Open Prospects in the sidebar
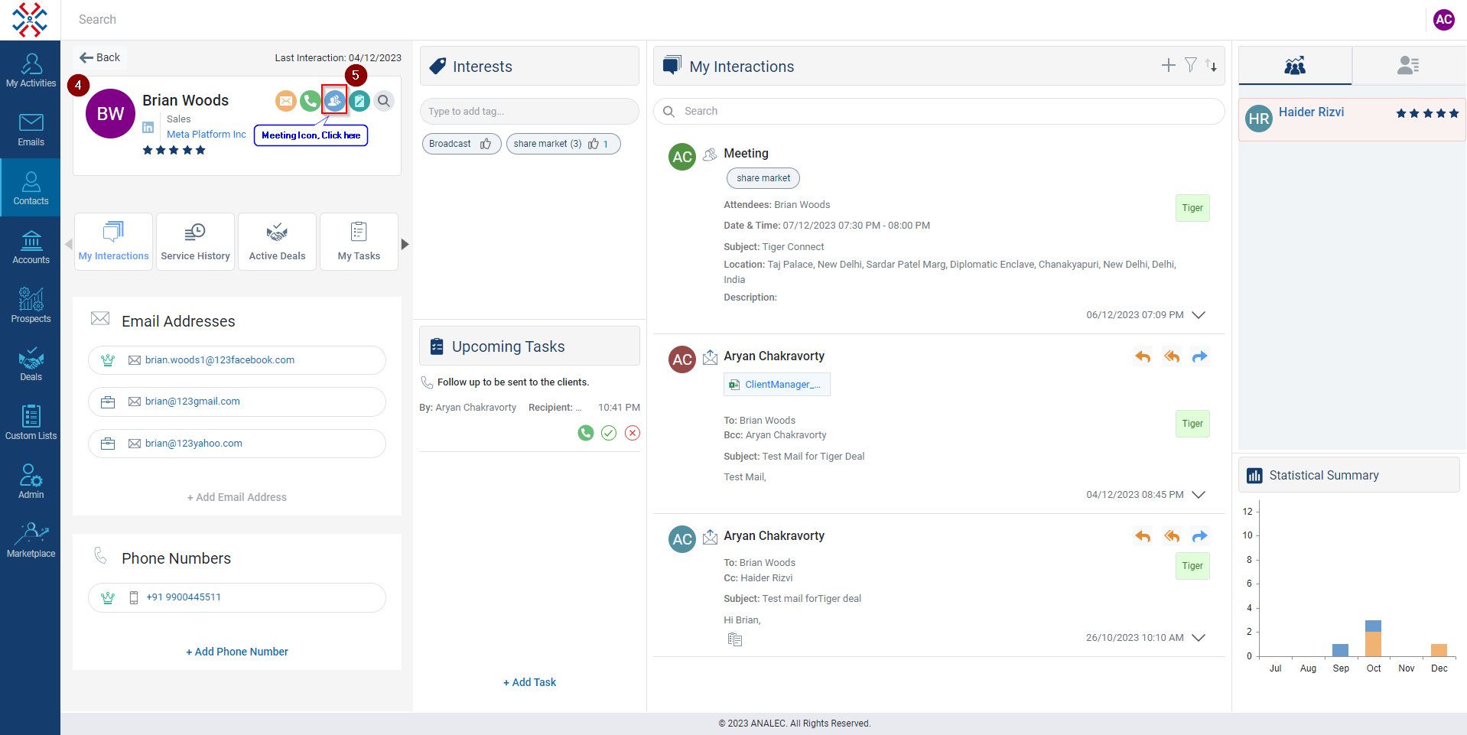The height and width of the screenshot is (735, 1467). click(x=31, y=306)
